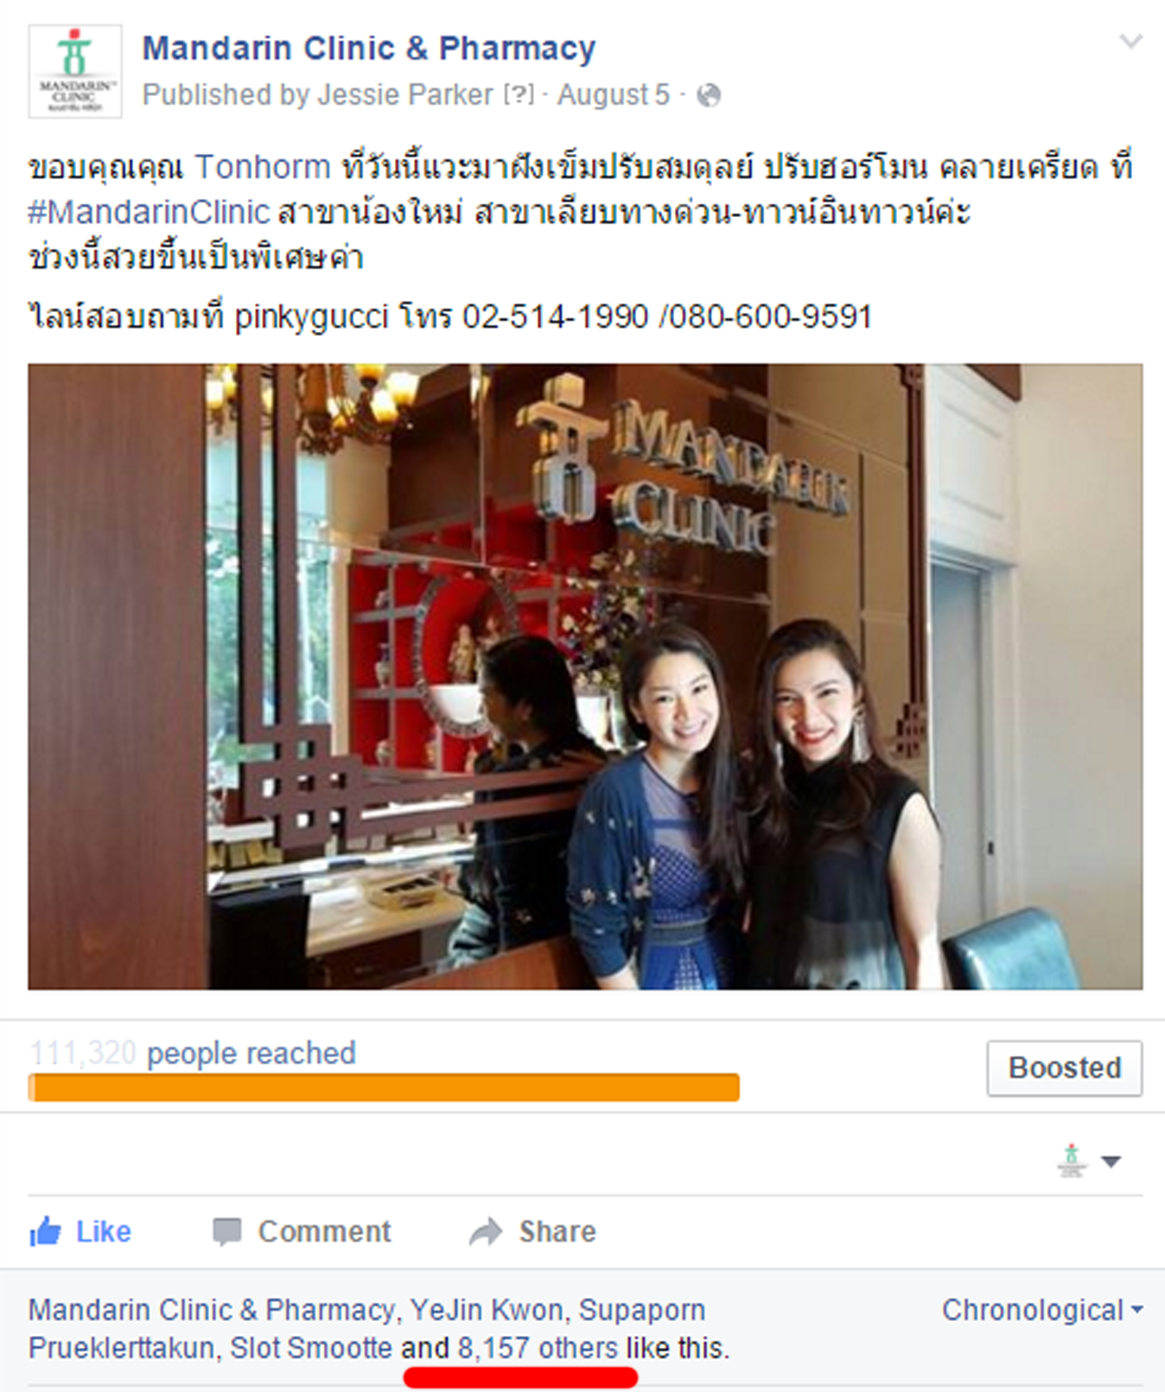Open the 8,157 others likes list
The image size is (1165, 1392).
pos(538,1348)
